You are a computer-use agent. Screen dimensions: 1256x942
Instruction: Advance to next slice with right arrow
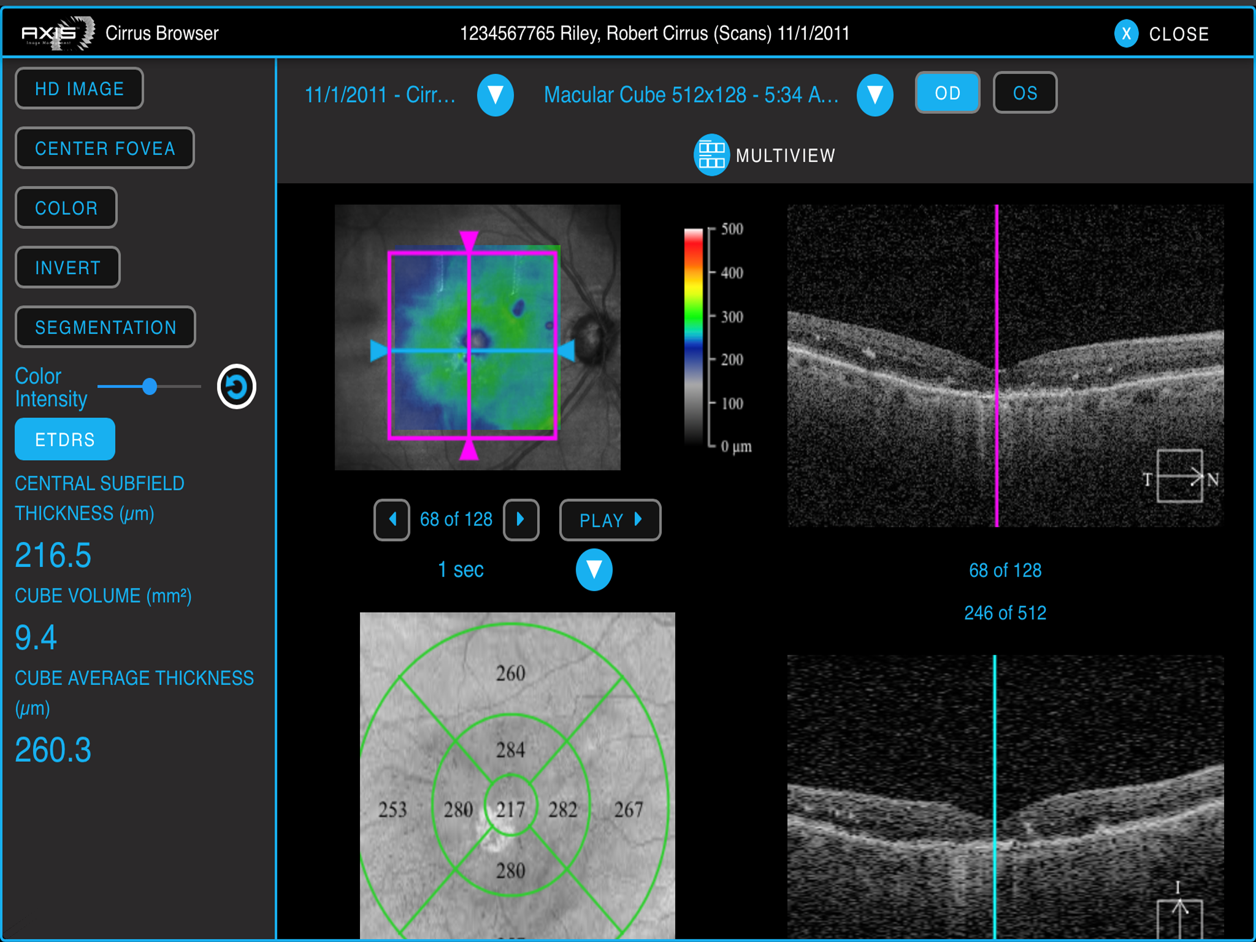point(521,519)
